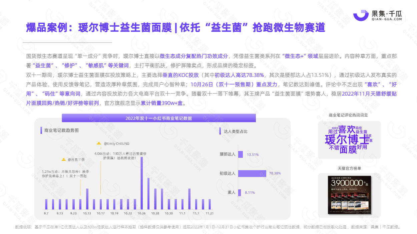417x234 pixels.
Task: Click the highlighted 垂直的KOC投放 text
Action: (x=180, y=75)
